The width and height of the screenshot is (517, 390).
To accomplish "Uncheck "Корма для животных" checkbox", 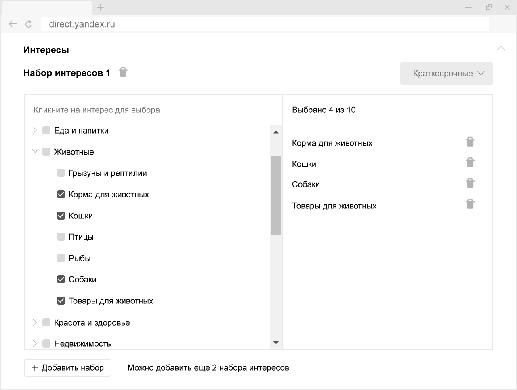I will tap(61, 194).
